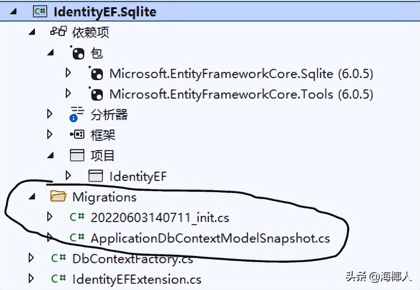420x290 pixels.
Task: Click the Migrations folder icon
Action: point(58,196)
